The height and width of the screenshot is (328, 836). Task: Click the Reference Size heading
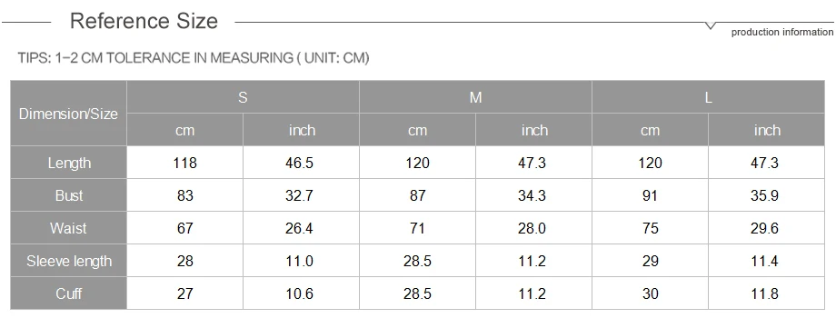pos(144,21)
